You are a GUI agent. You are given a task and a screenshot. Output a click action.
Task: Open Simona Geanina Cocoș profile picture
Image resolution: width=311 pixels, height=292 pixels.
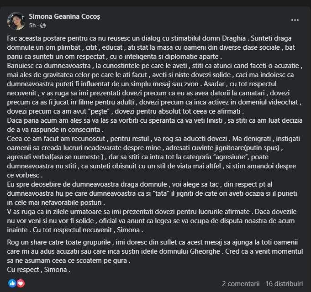coord(16,21)
